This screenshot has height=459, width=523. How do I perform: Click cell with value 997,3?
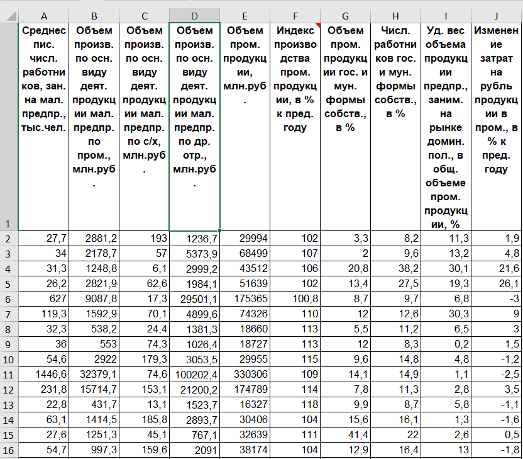pos(94,450)
